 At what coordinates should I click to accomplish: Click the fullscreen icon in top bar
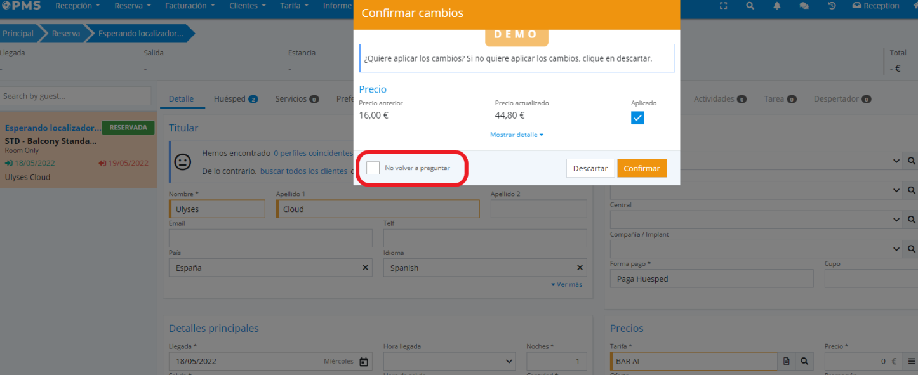(x=723, y=6)
